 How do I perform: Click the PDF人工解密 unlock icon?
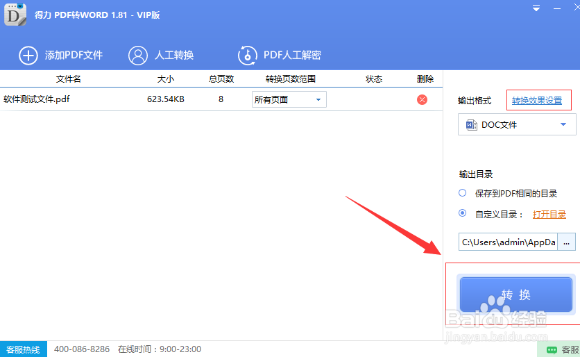[247, 56]
